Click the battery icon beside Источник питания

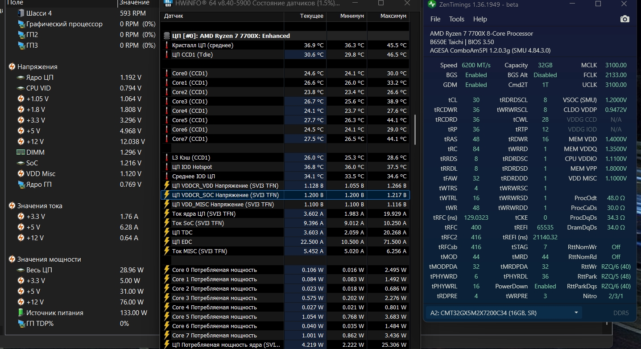pos(21,313)
